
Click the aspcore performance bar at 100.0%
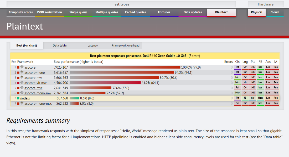pos(125,68)
